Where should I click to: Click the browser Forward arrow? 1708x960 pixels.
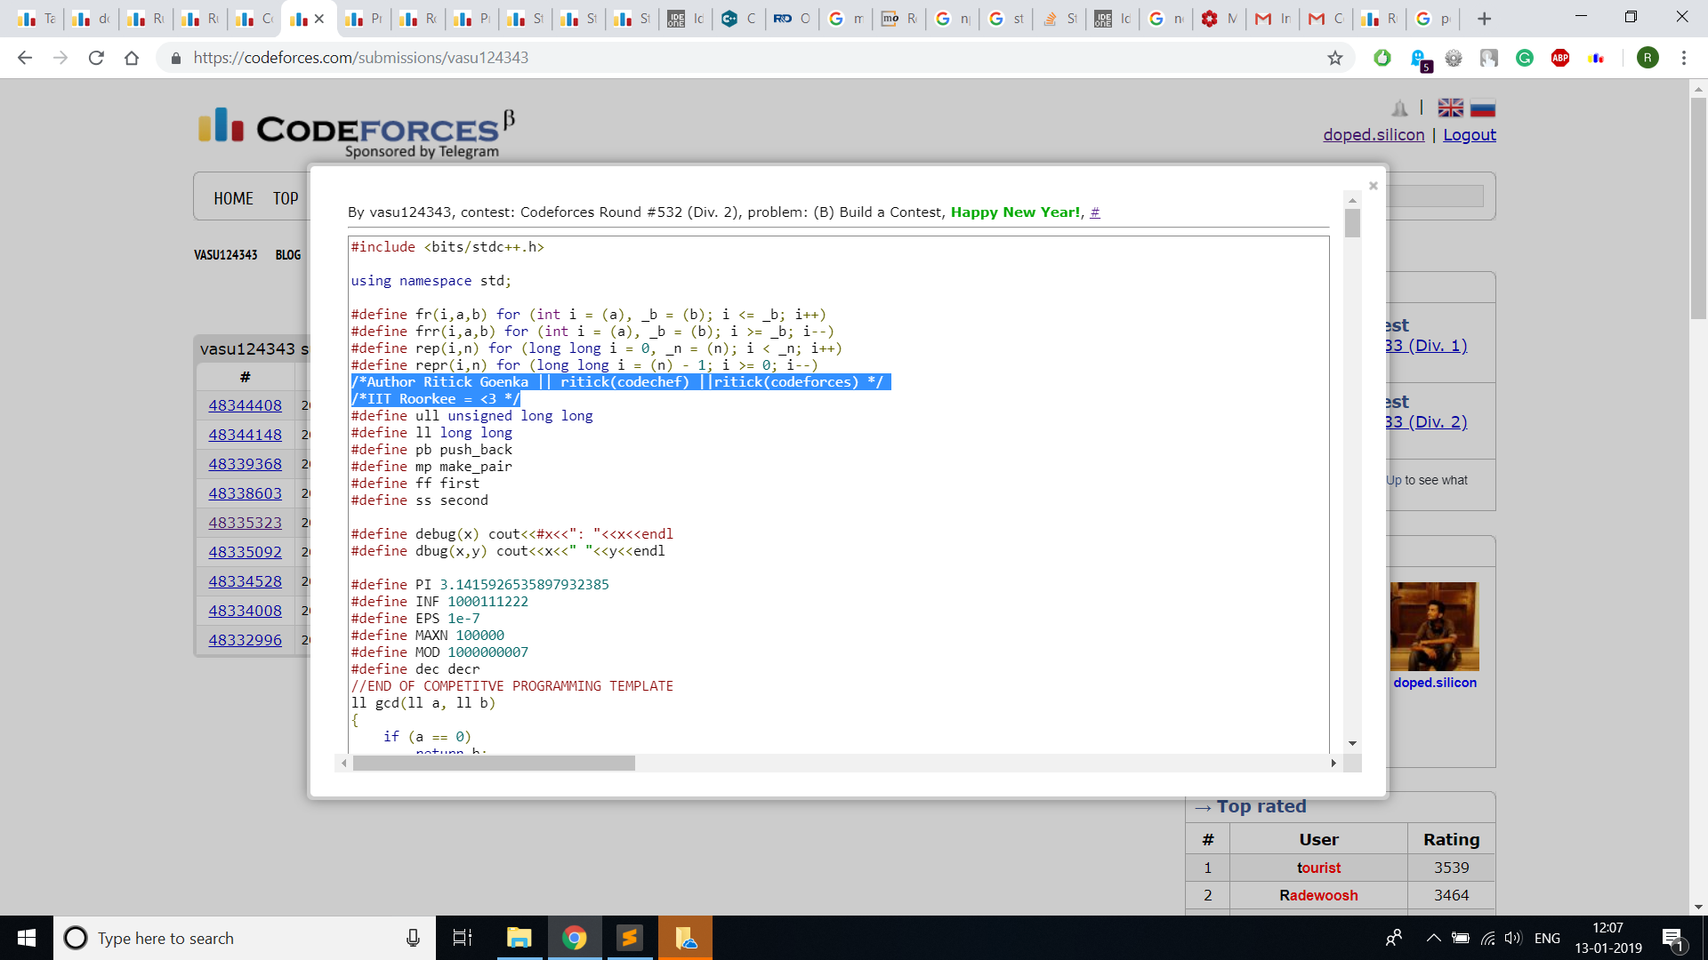point(60,58)
